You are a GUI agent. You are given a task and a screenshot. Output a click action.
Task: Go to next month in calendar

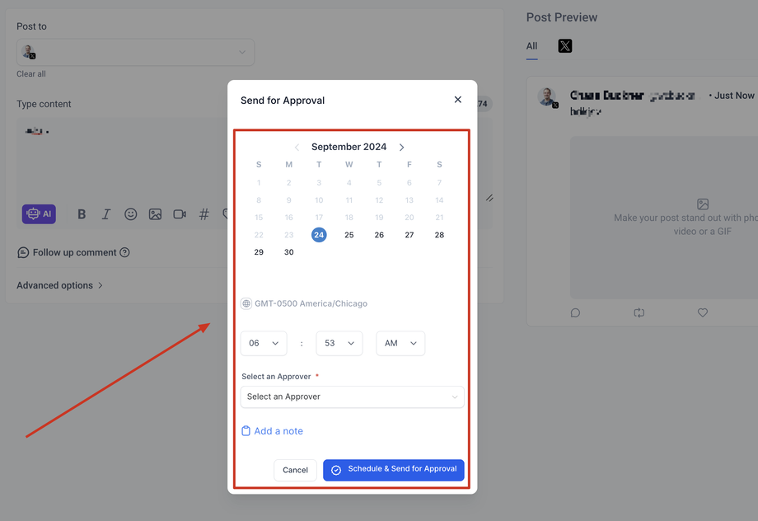click(402, 147)
